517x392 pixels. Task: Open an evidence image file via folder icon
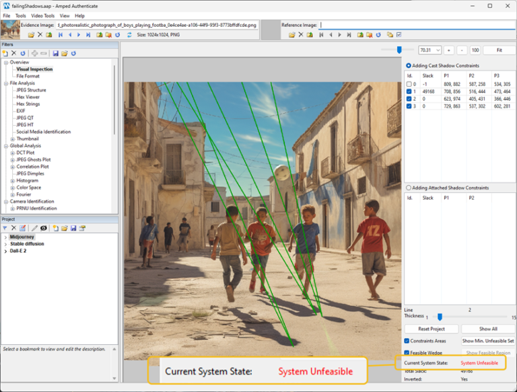tap(30, 34)
